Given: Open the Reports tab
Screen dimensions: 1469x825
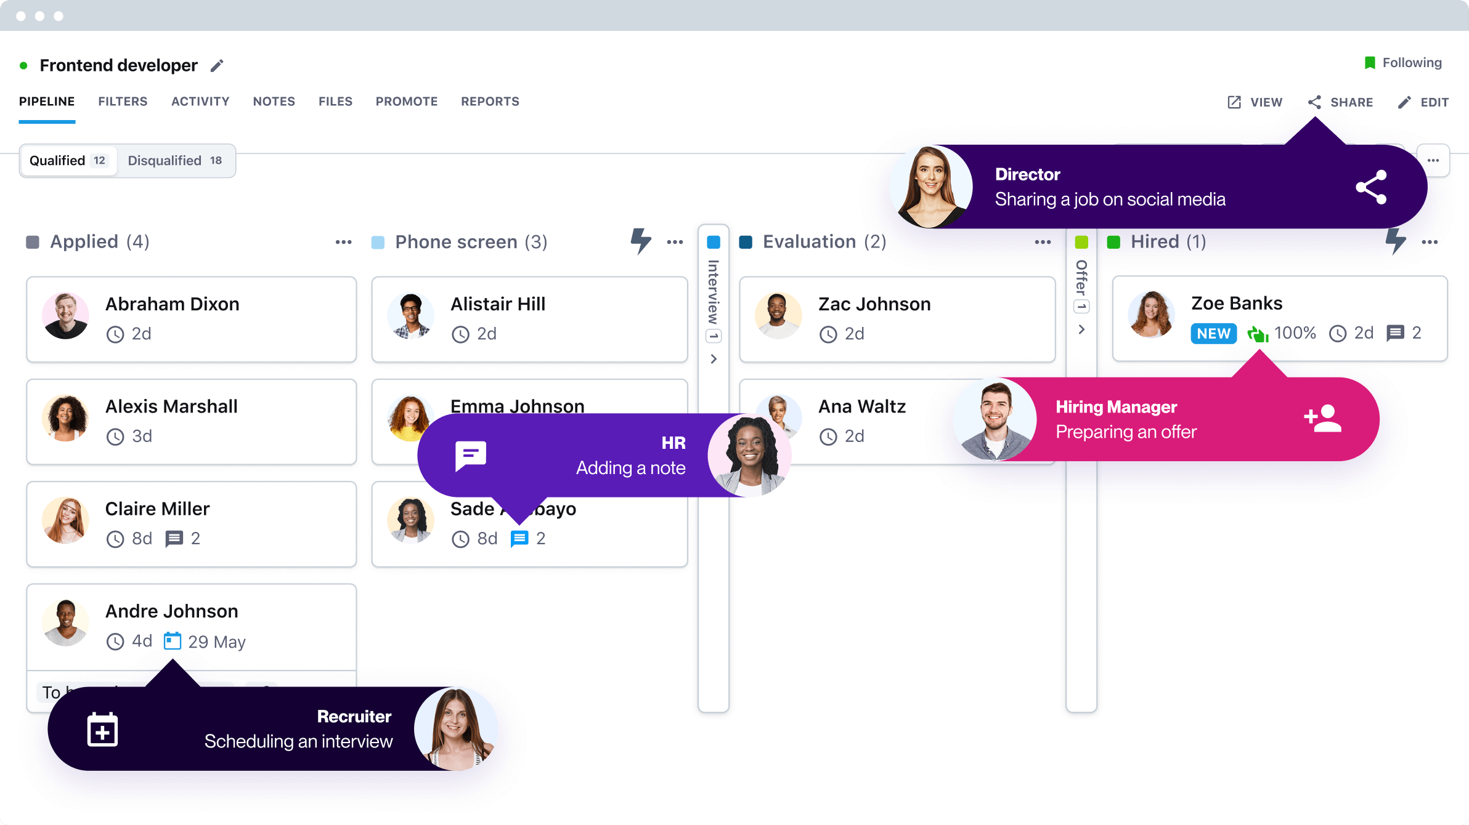Looking at the screenshot, I should (x=490, y=102).
